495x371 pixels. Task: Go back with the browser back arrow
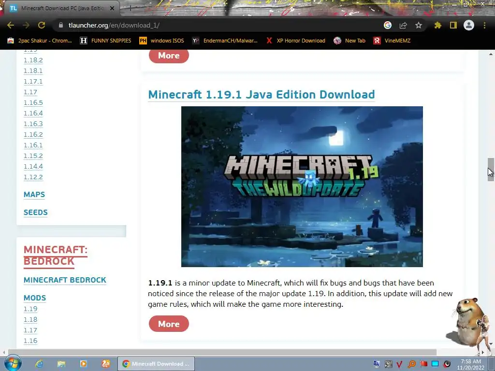11,25
